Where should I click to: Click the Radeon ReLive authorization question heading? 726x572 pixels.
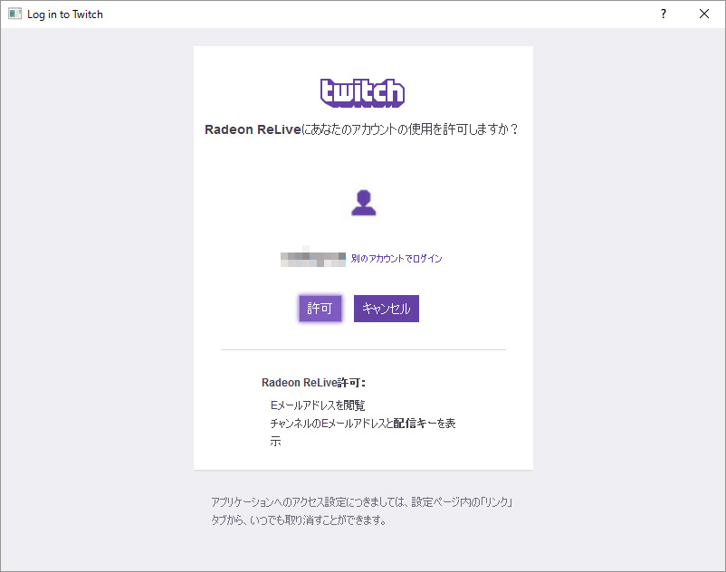coord(362,129)
